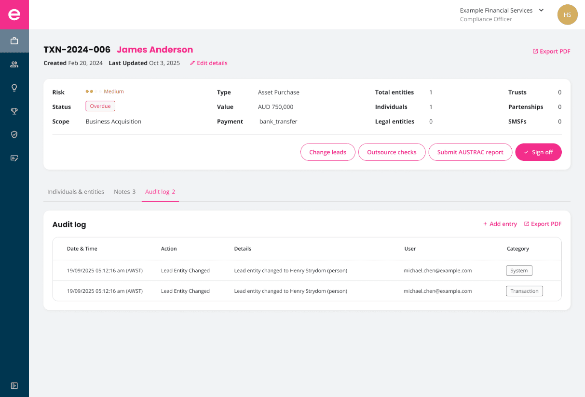Open the shield check sidebar icon

[14, 134]
